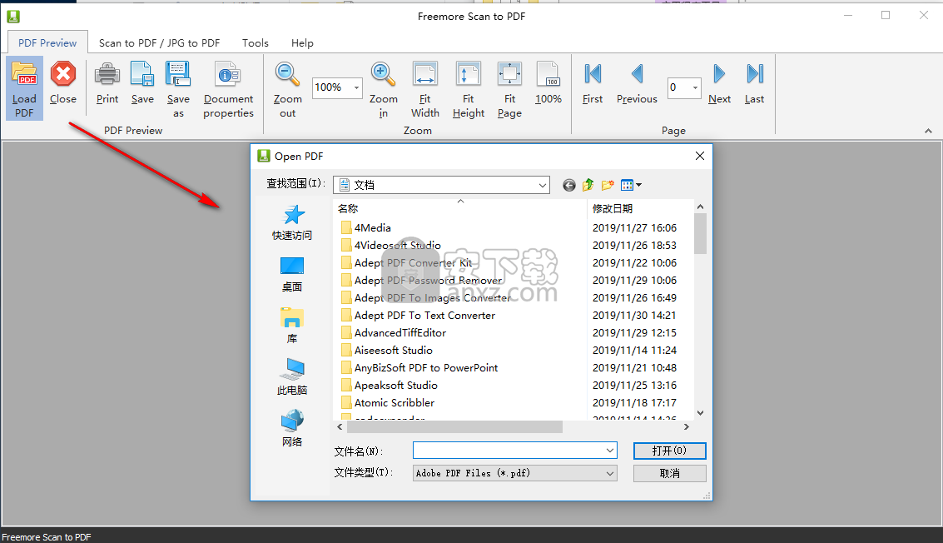Click the back arrow in Open PDF dialog
The width and height of the screenshot is (943, 543).
[x=569, y=185]
